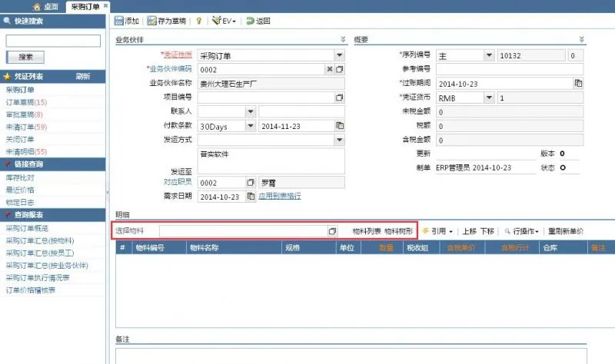Click 返回 return icon in toolbar
The height and width of the screenshot is (364, 615).
tap(250, 21)
